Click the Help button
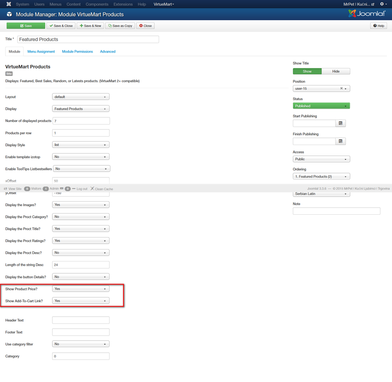 click(x=378, y=26)
